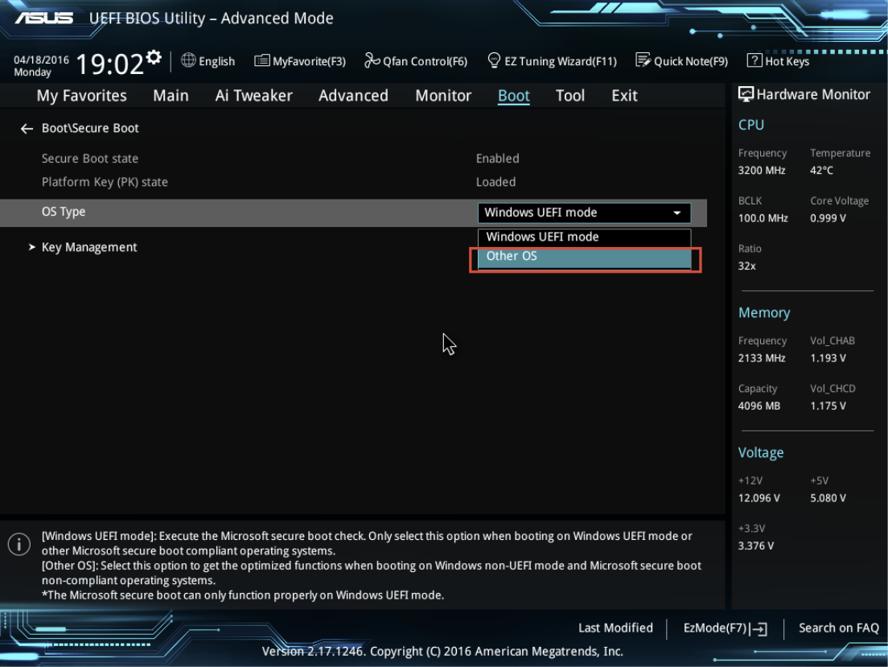The width and height of the screenshot is (888, 667).
Task: Click the Memory section heading
Action: point(764,313)
